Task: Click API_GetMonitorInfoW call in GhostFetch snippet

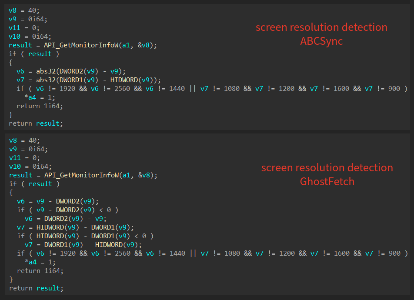Action: (101, 175)
